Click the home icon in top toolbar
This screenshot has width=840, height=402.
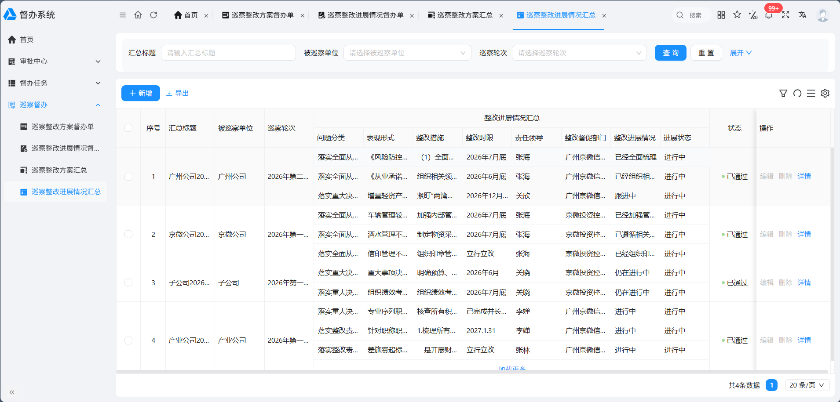click(x=138, y=15)
